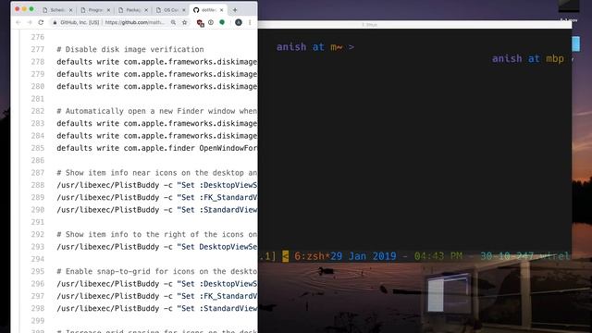
Task: Select line number 295 in the code
Action: (38, 271)
